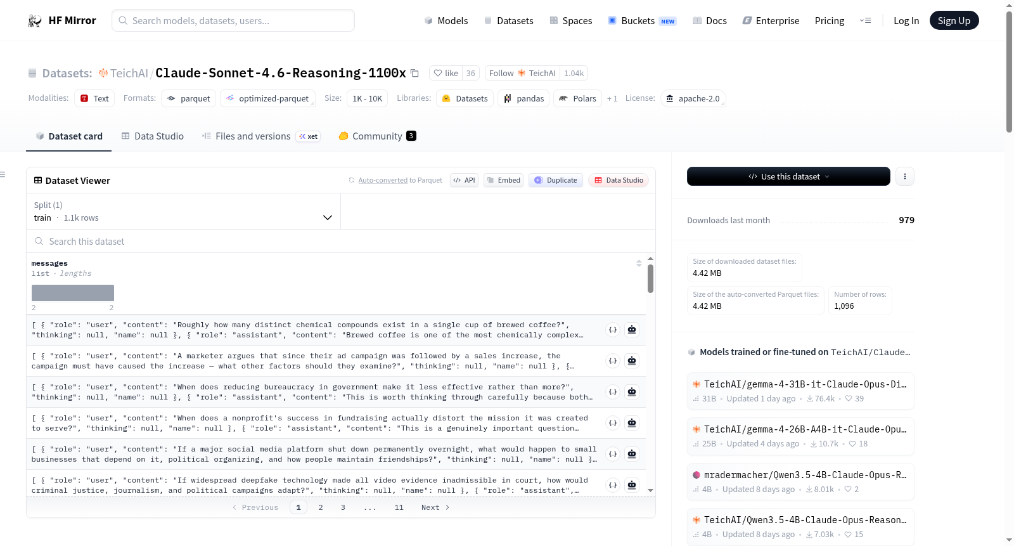The width and height of the screenshot is (1014, 546).
Task: Select the parquet format tag
Action: tap(189, 98)
